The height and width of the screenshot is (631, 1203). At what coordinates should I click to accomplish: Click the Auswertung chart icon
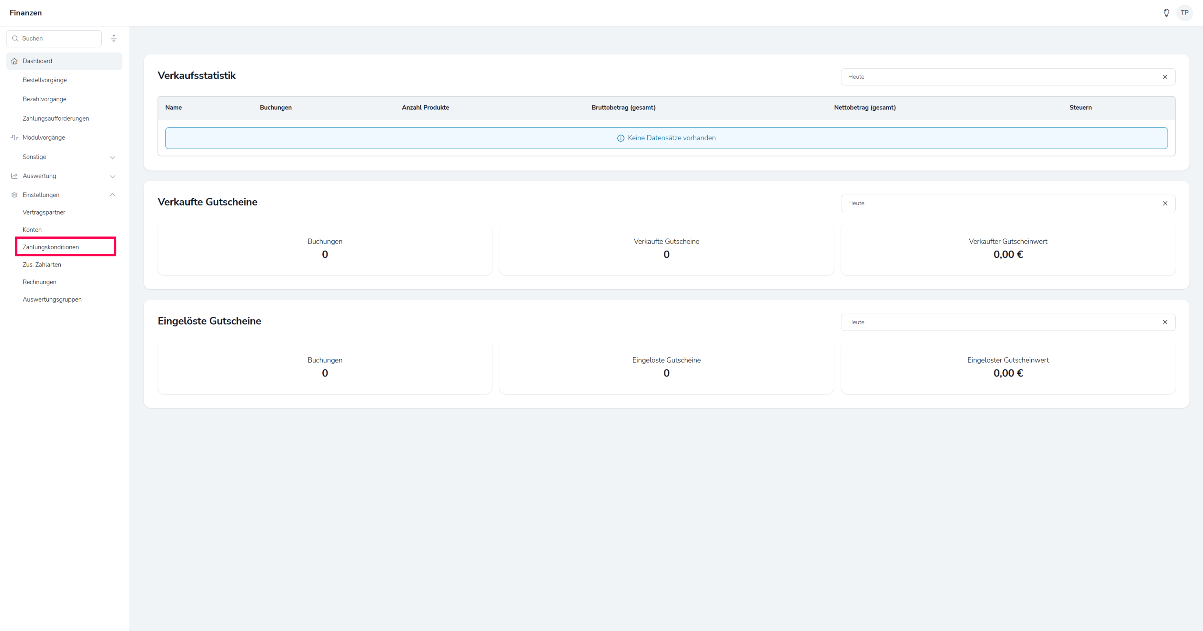point(15,176)
